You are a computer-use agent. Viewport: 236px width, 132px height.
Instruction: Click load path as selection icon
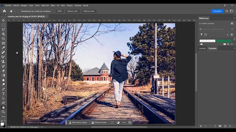(x=211, y=126)
